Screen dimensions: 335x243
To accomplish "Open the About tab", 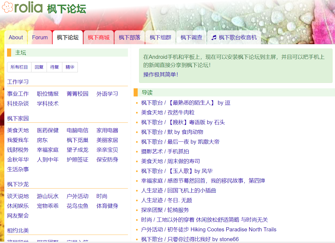I will click(16, 37).
